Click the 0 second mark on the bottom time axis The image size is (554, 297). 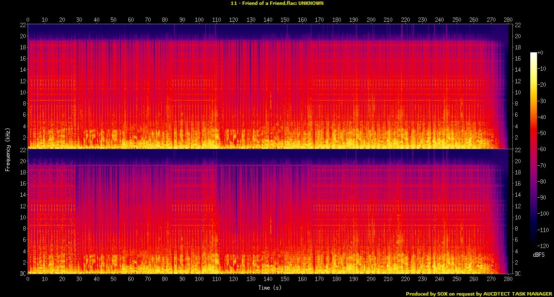pyautogui.click(x=28, y=280)
